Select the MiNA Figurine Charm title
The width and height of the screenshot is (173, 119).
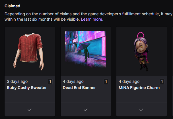click(x=139, y=88)
